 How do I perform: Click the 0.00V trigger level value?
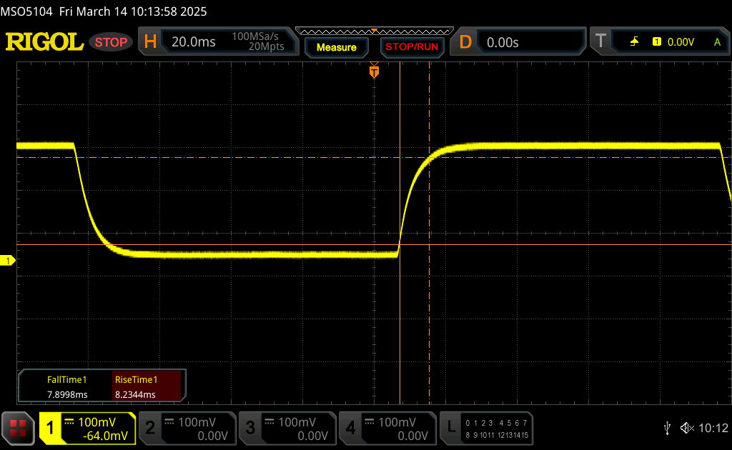tap(681, 42)
